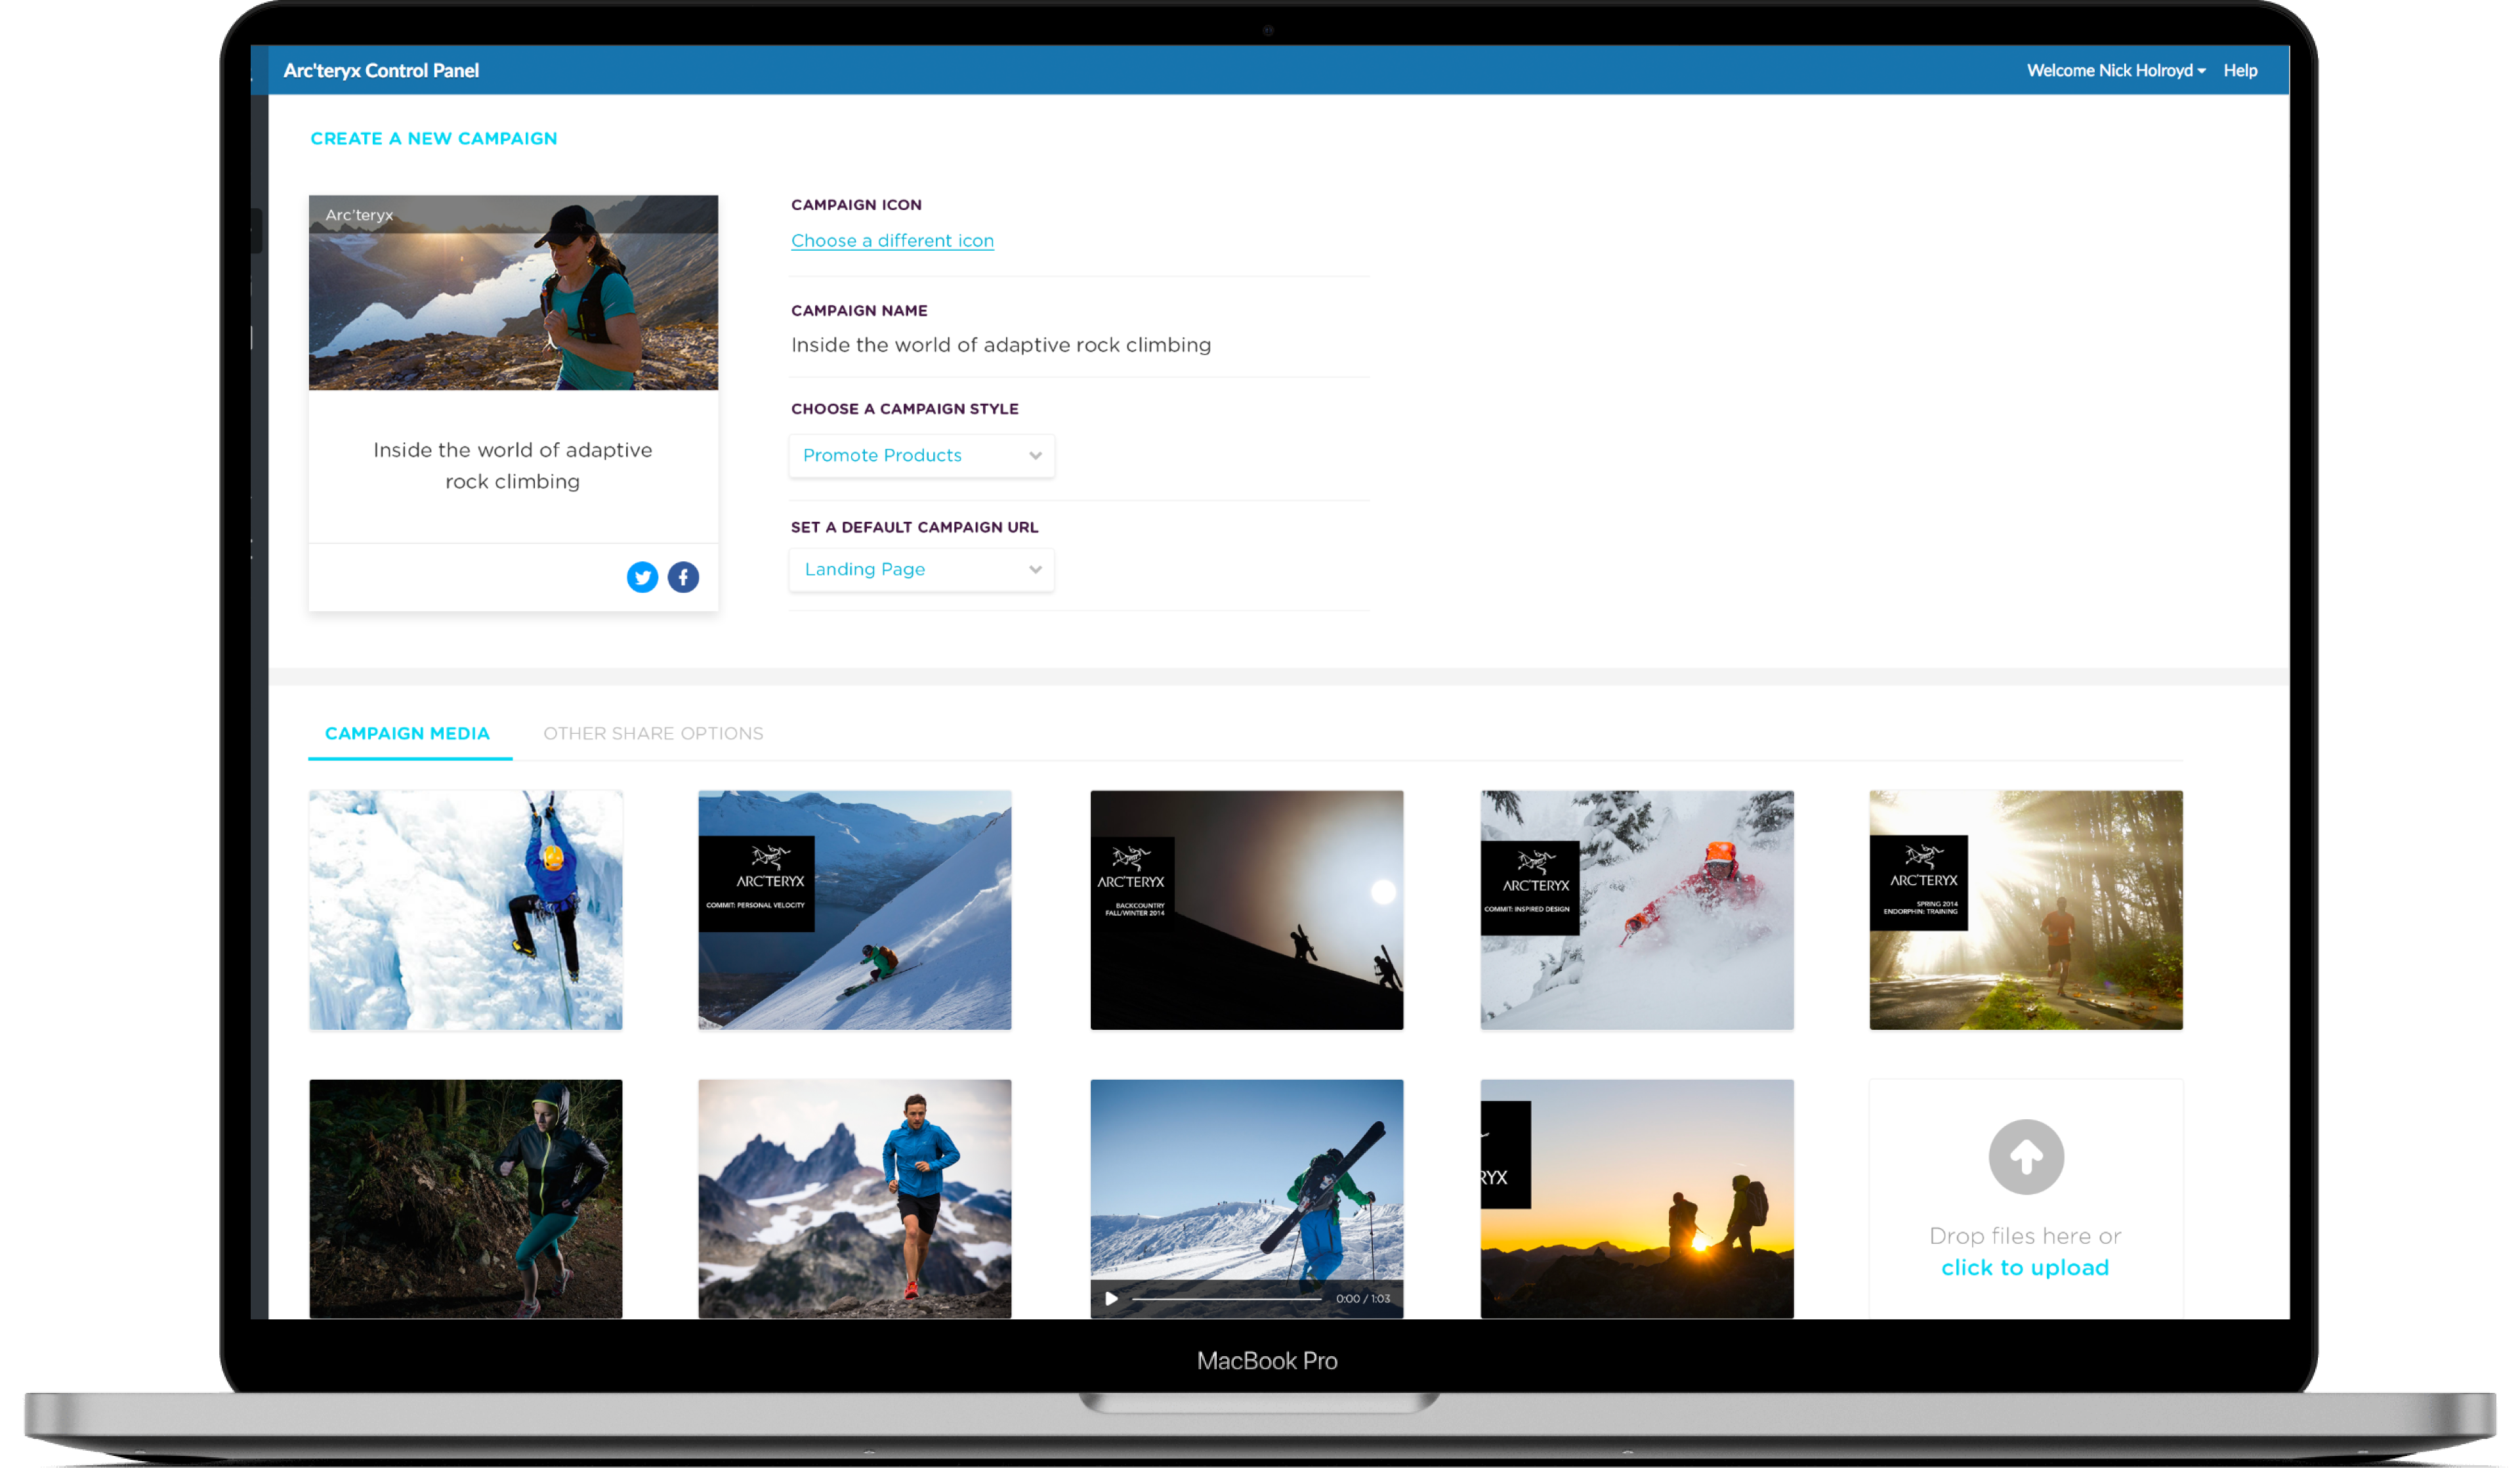
Task: Select the Endorphin: Training forest runner thumbnail
Action: pyautogui.click(x=2025, y=910)
